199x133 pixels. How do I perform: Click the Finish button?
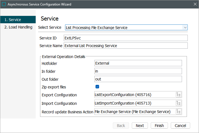[159, 126]
